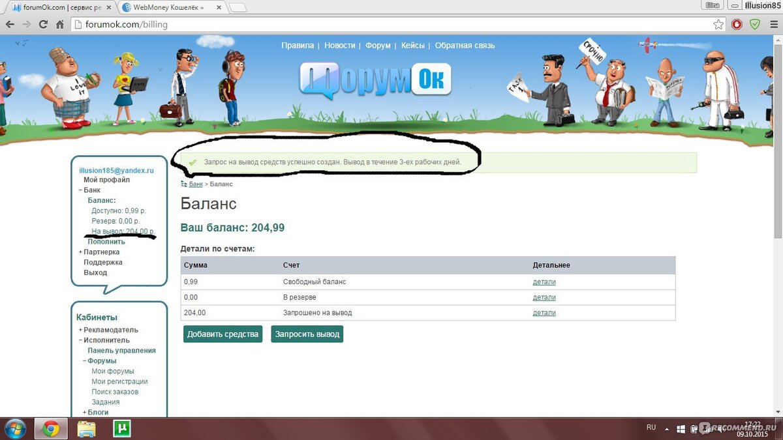The image size is (783, 440).
Task: Click the breadcrumb tree icon before Банк
Action: coord(184,184)
